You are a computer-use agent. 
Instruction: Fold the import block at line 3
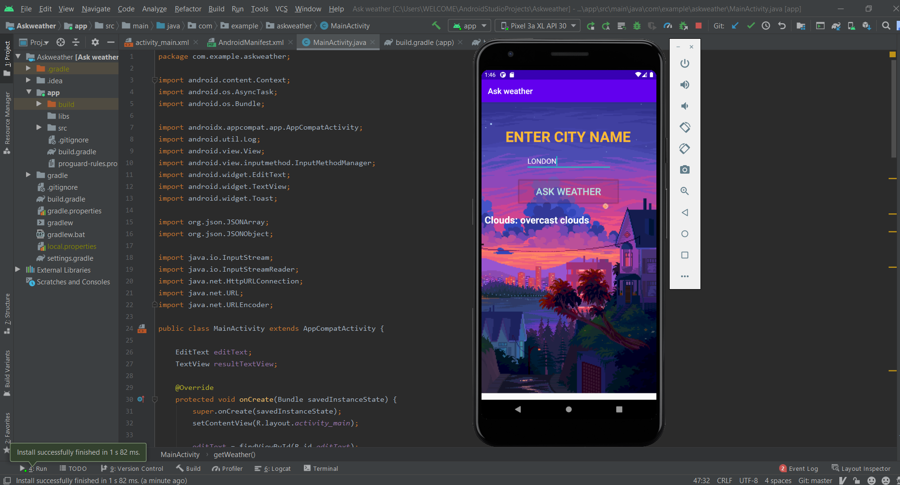click(x=155, y=80)
